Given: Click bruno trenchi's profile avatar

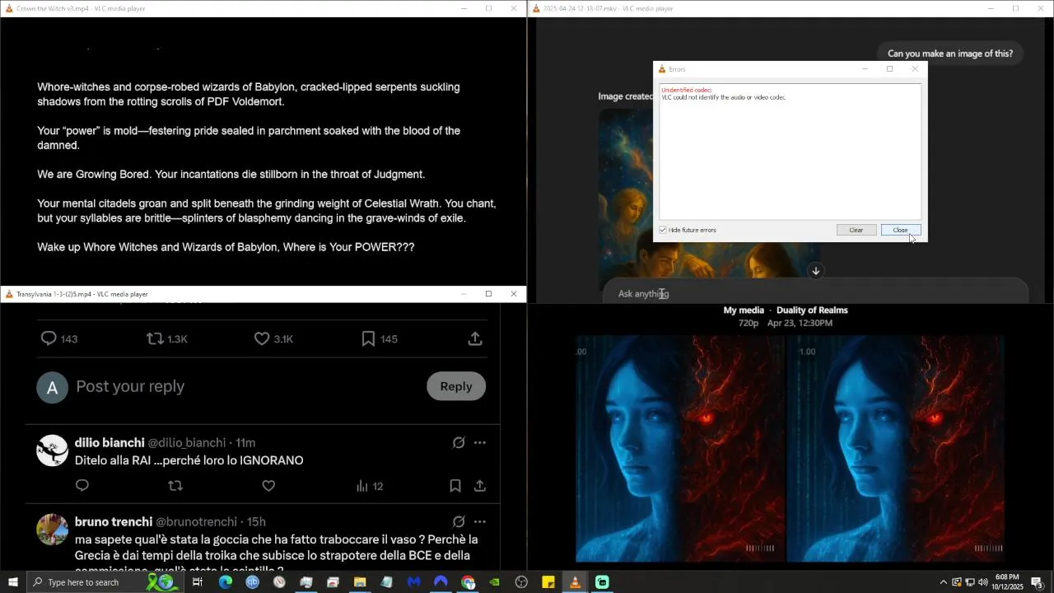Looking at the screenshot, I should 53,530.
